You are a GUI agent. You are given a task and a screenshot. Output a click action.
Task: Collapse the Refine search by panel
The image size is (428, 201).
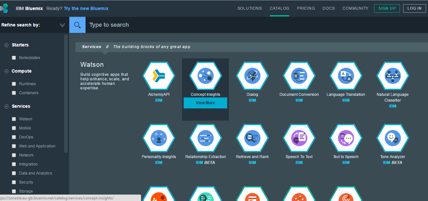tap(63, 25)
